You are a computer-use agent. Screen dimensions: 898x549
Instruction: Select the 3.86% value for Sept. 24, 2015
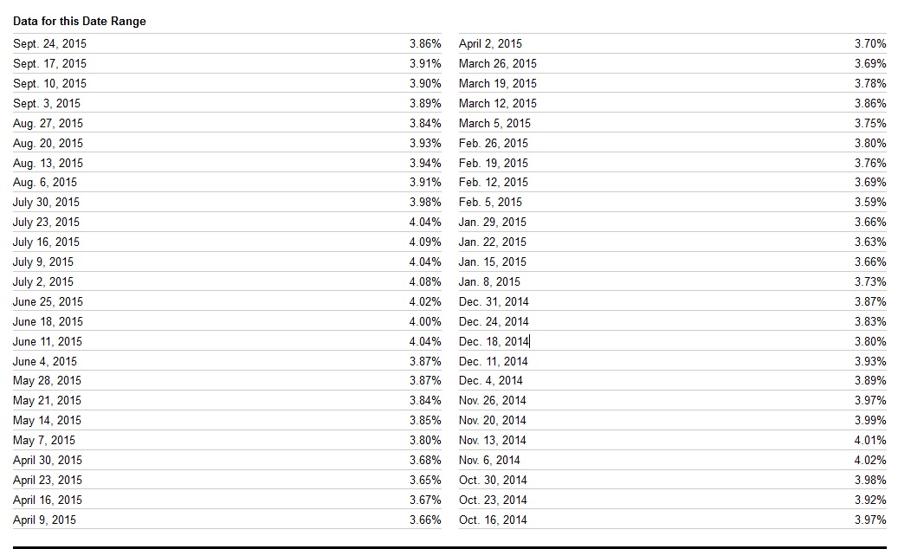(x=425, y=43)
